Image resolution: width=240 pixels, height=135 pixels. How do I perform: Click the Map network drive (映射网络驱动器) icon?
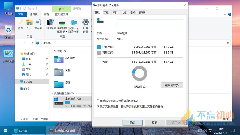(62, 23)
